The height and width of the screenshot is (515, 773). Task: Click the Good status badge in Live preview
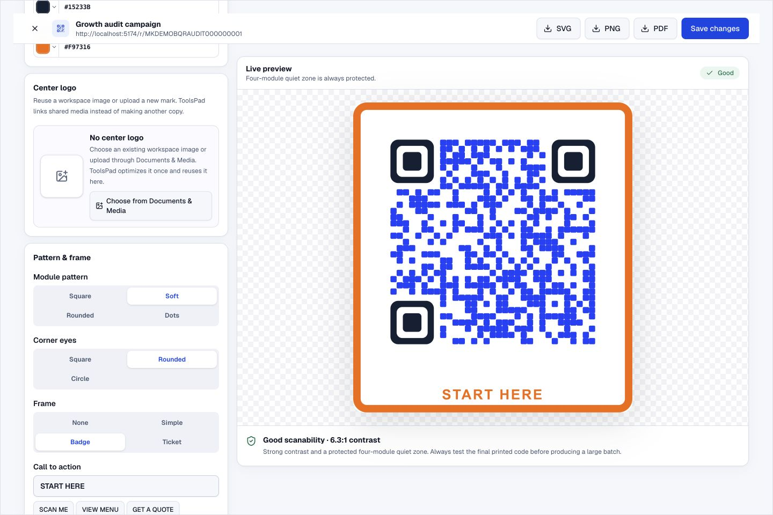tap(720, 73)
